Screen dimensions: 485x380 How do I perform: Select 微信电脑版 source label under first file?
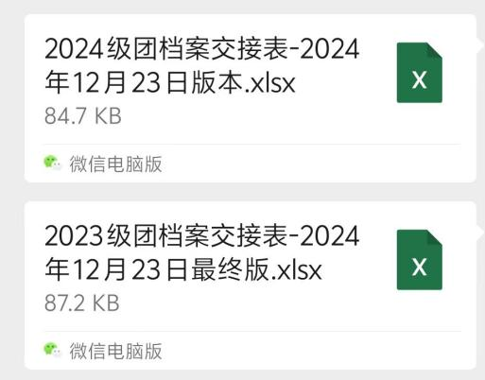[115, 164]
